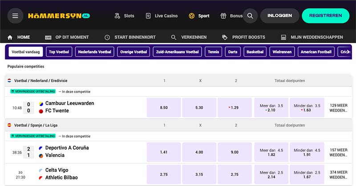Open OP DIT MOMENT live section

[72, 37]
